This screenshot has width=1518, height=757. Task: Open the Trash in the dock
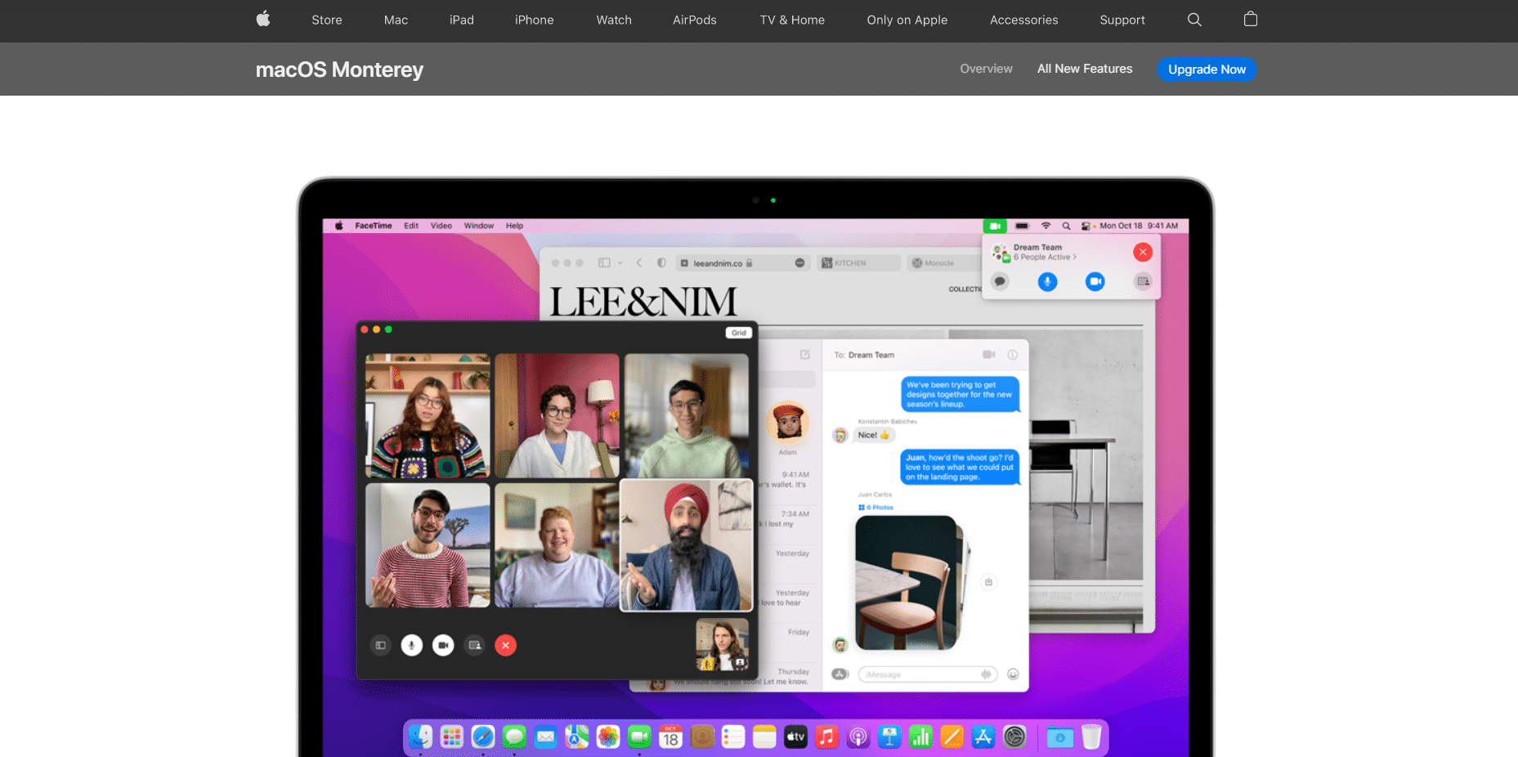[x=1091, y=737]
